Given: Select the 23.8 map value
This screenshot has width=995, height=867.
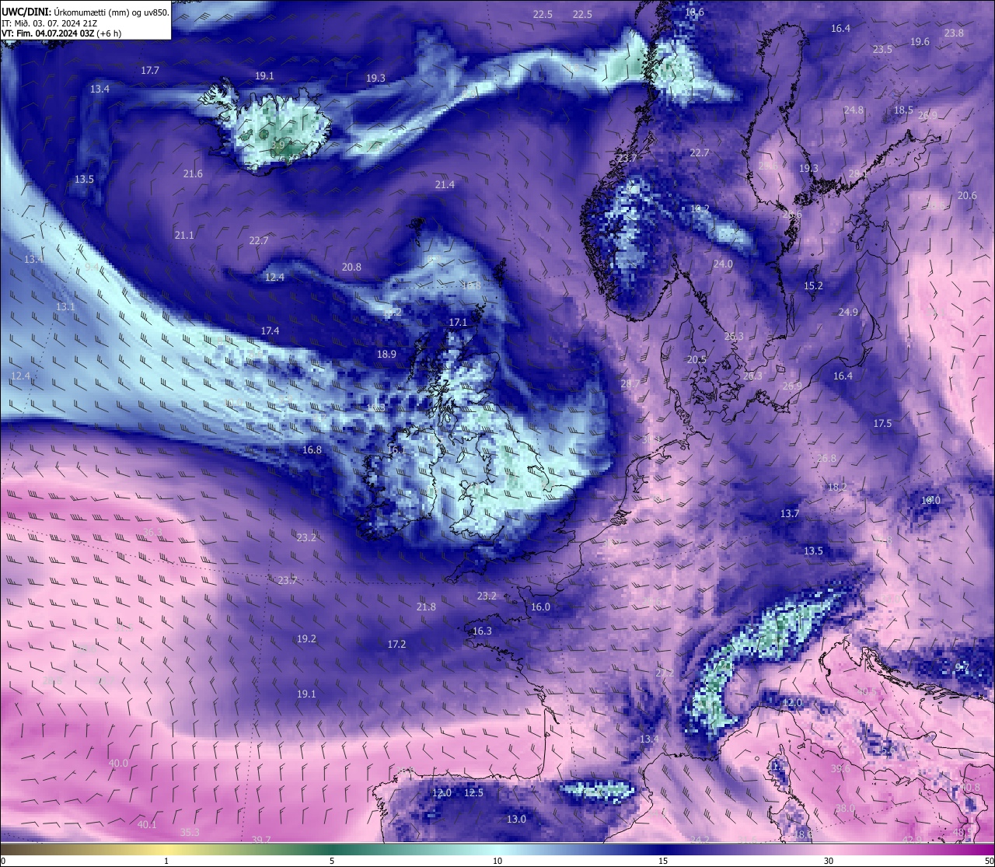Looking at the screenshot, I should click(x=954, y=33).
